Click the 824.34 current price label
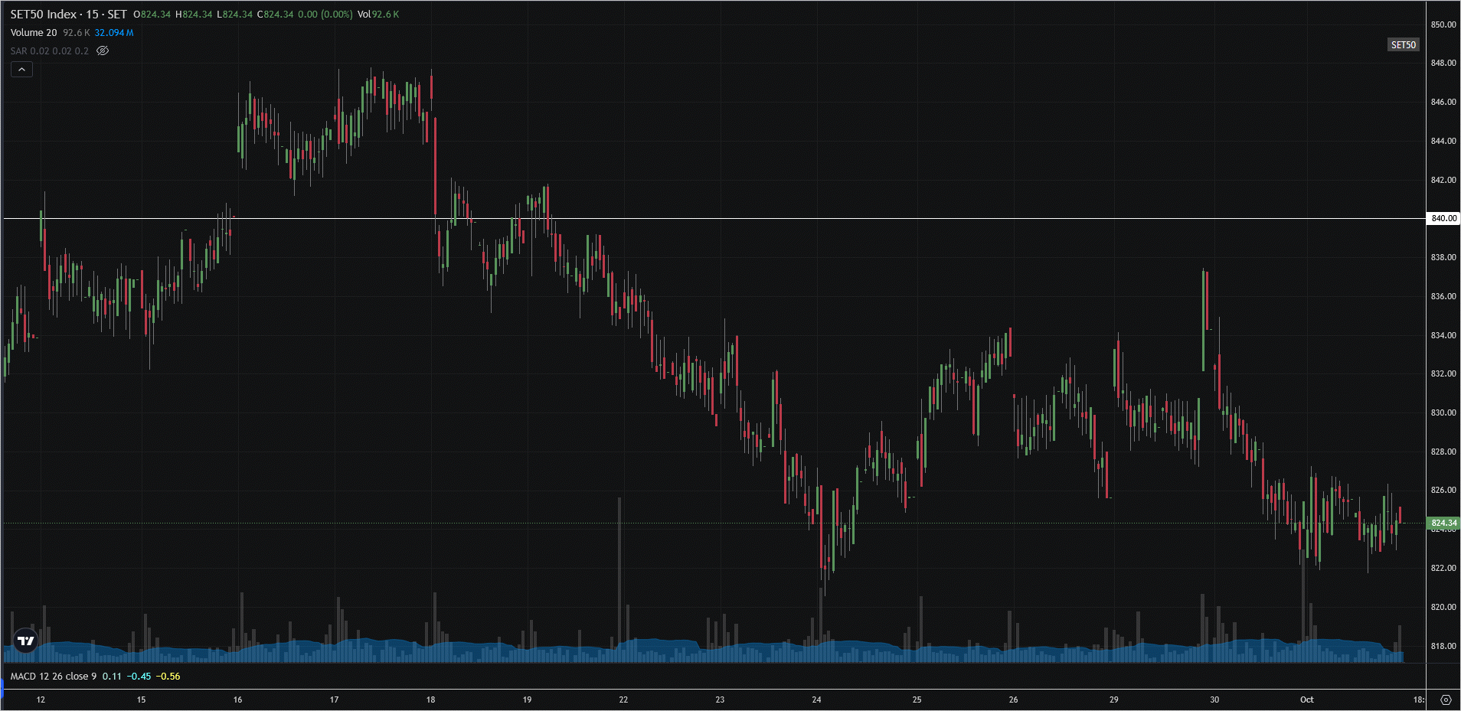The width and height of the screenshot is (1461, 711). [x=1443, y=523]
